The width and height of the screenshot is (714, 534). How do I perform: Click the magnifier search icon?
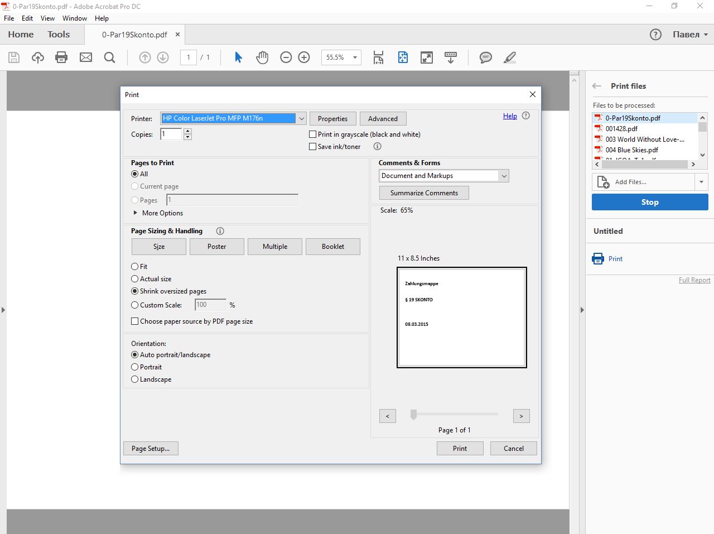coord(110,57)
